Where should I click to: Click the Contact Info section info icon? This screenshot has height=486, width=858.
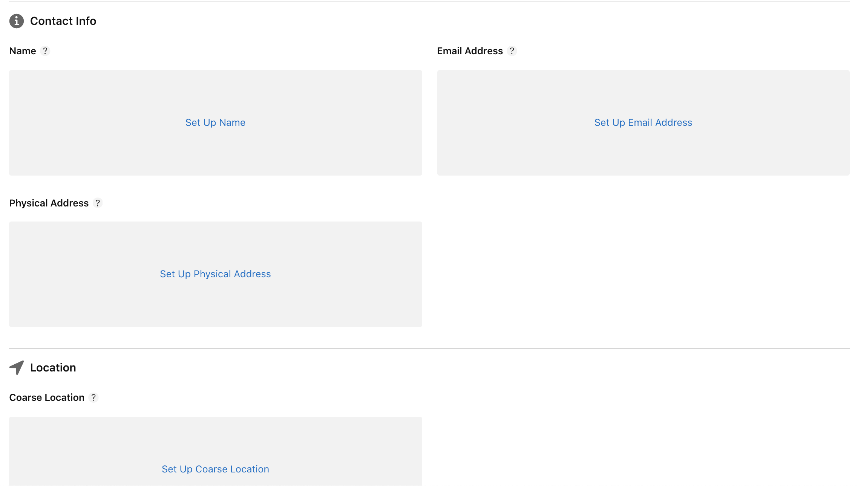pos(17,21)
